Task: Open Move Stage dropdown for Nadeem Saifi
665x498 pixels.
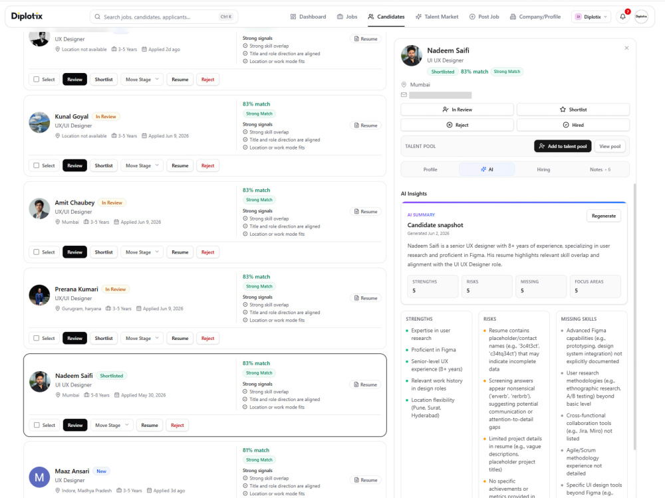Action: pyautogui.click(x=112, y=425)
